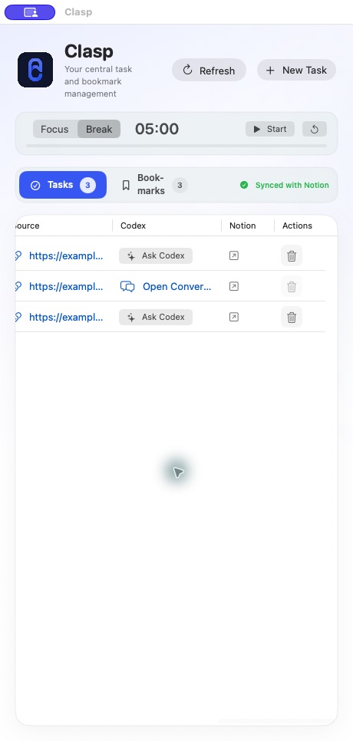The image size is (353, 741).
Task: Click the link icon in the first row
Action: pyautogui.click(x=18, y=256)
